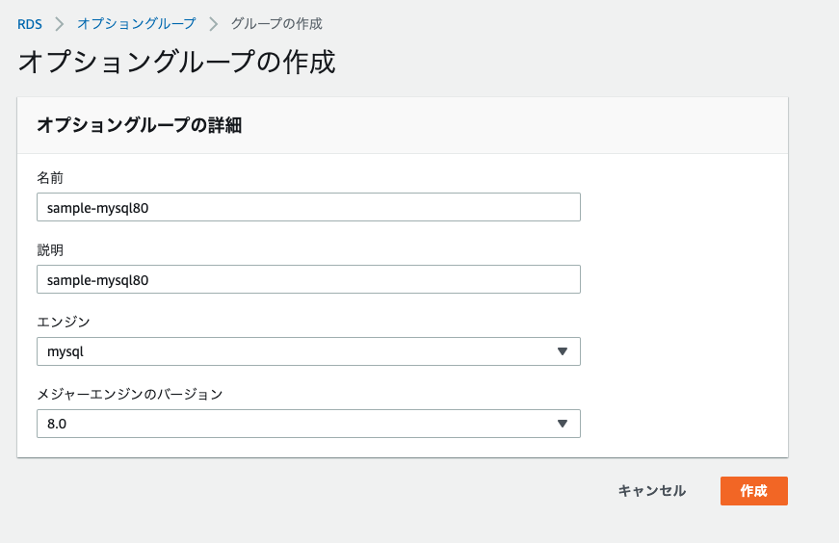Click the 説明 field label

coord(50,249)
